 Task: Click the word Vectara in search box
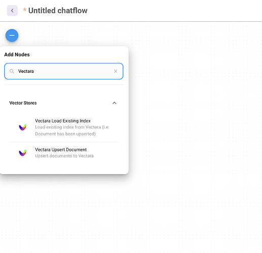26,71
